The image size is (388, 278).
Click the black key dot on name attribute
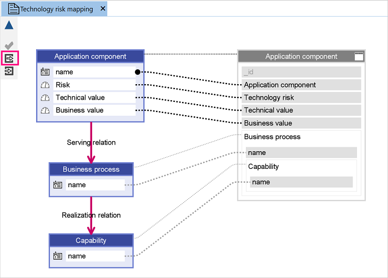click(138, 72)
